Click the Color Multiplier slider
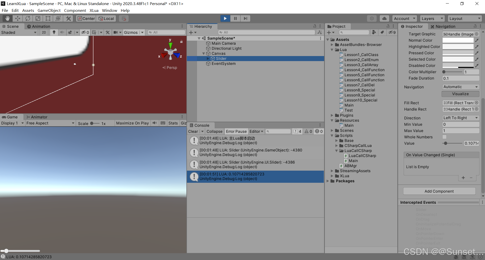The height and width of the screenshot is (260, 485). coord(452,72)
